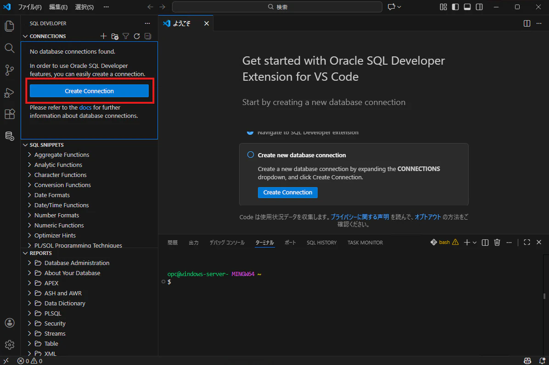Image resolution: width=549 pixels, height=365 pixels.
Task: Open the 編集(E) menu
Action: pyautogui.click(x=58, y=7)
